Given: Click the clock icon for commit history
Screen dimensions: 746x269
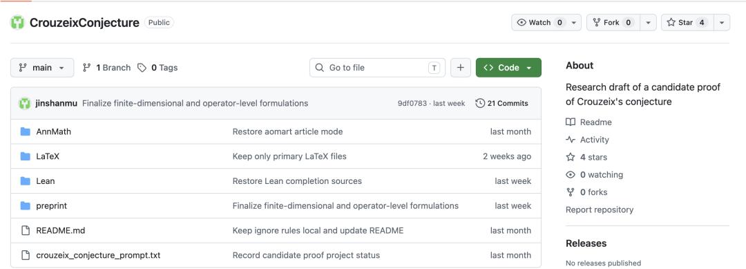Looking at the screenshot, I should (x=480, y=103).
